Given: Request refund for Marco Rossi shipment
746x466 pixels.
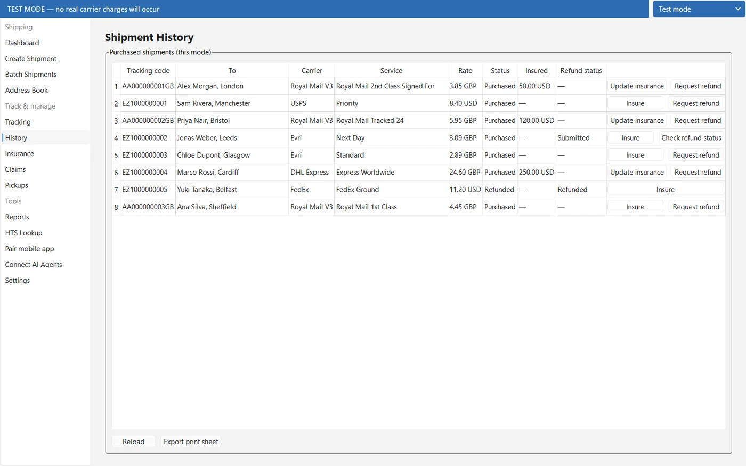Looking at the screenshot, I should (x=698, y=173).
